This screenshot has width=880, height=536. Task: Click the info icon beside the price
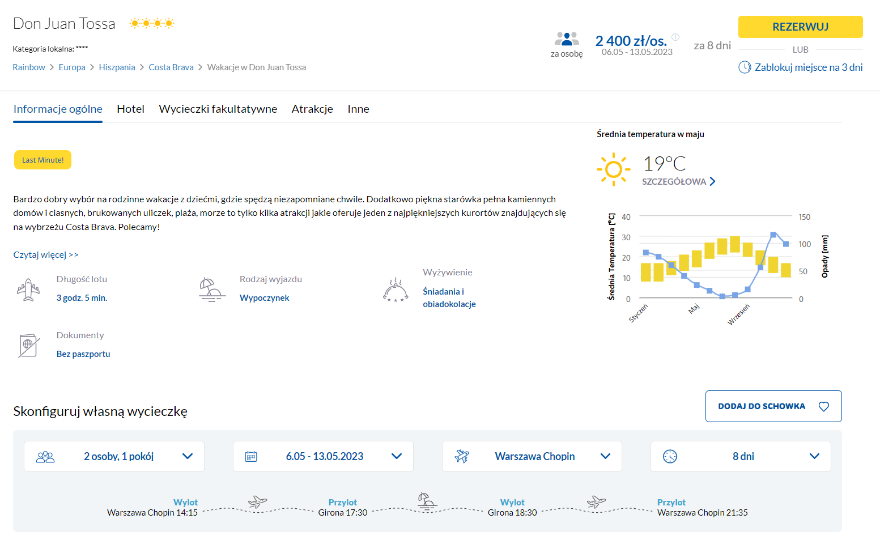[675, 37]
